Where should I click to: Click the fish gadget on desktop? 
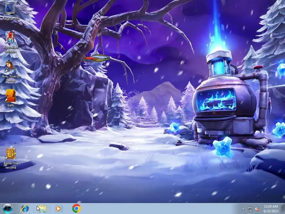(97, 58)
